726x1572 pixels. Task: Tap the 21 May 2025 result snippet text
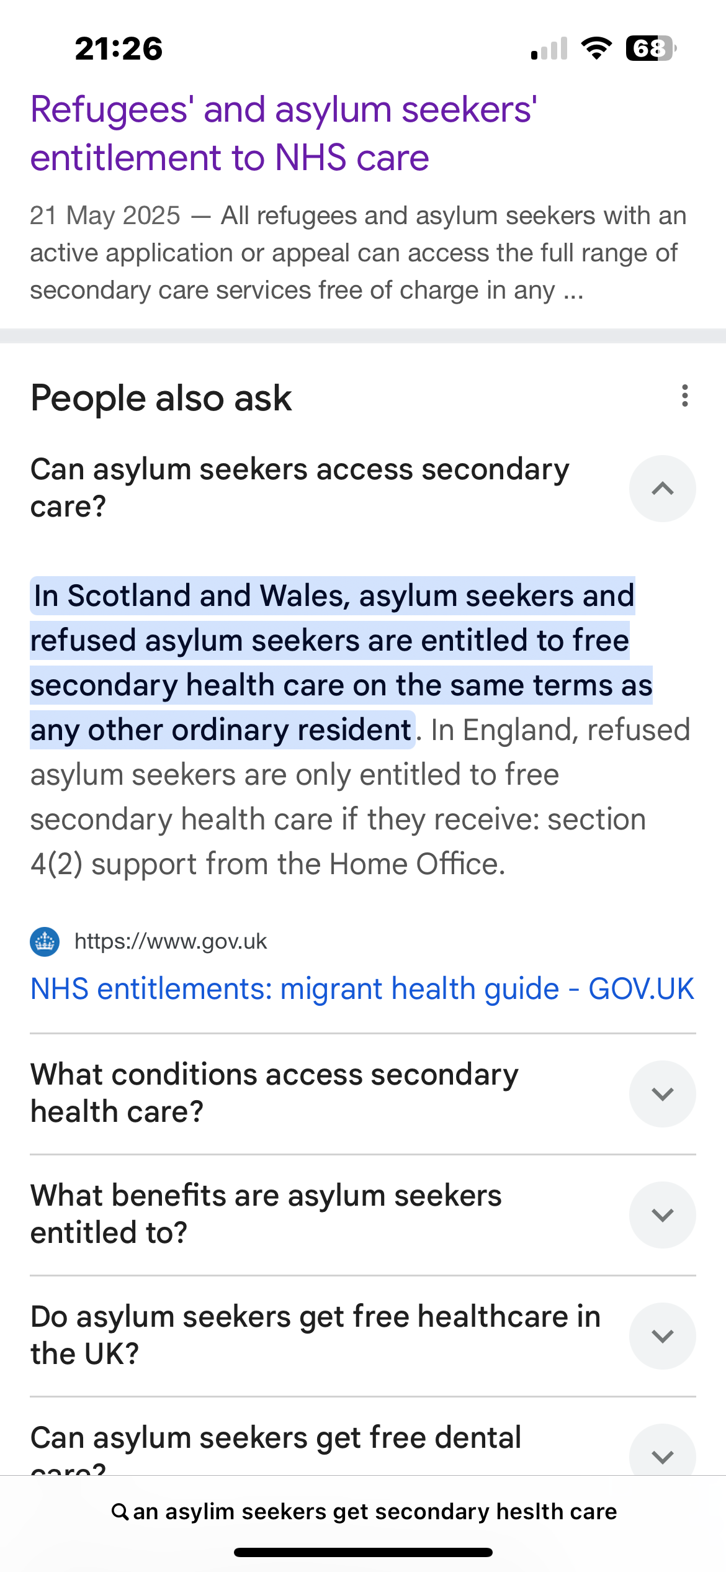pos(359,253)
